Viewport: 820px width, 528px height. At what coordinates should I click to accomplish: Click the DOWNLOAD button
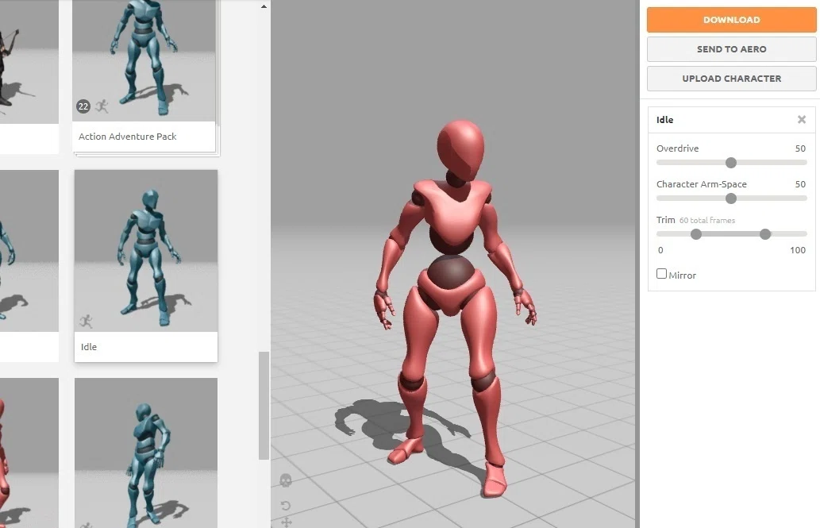[731, 20]
